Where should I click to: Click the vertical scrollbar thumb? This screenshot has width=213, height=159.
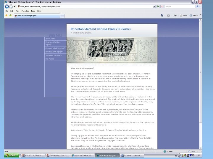point(200,72)
